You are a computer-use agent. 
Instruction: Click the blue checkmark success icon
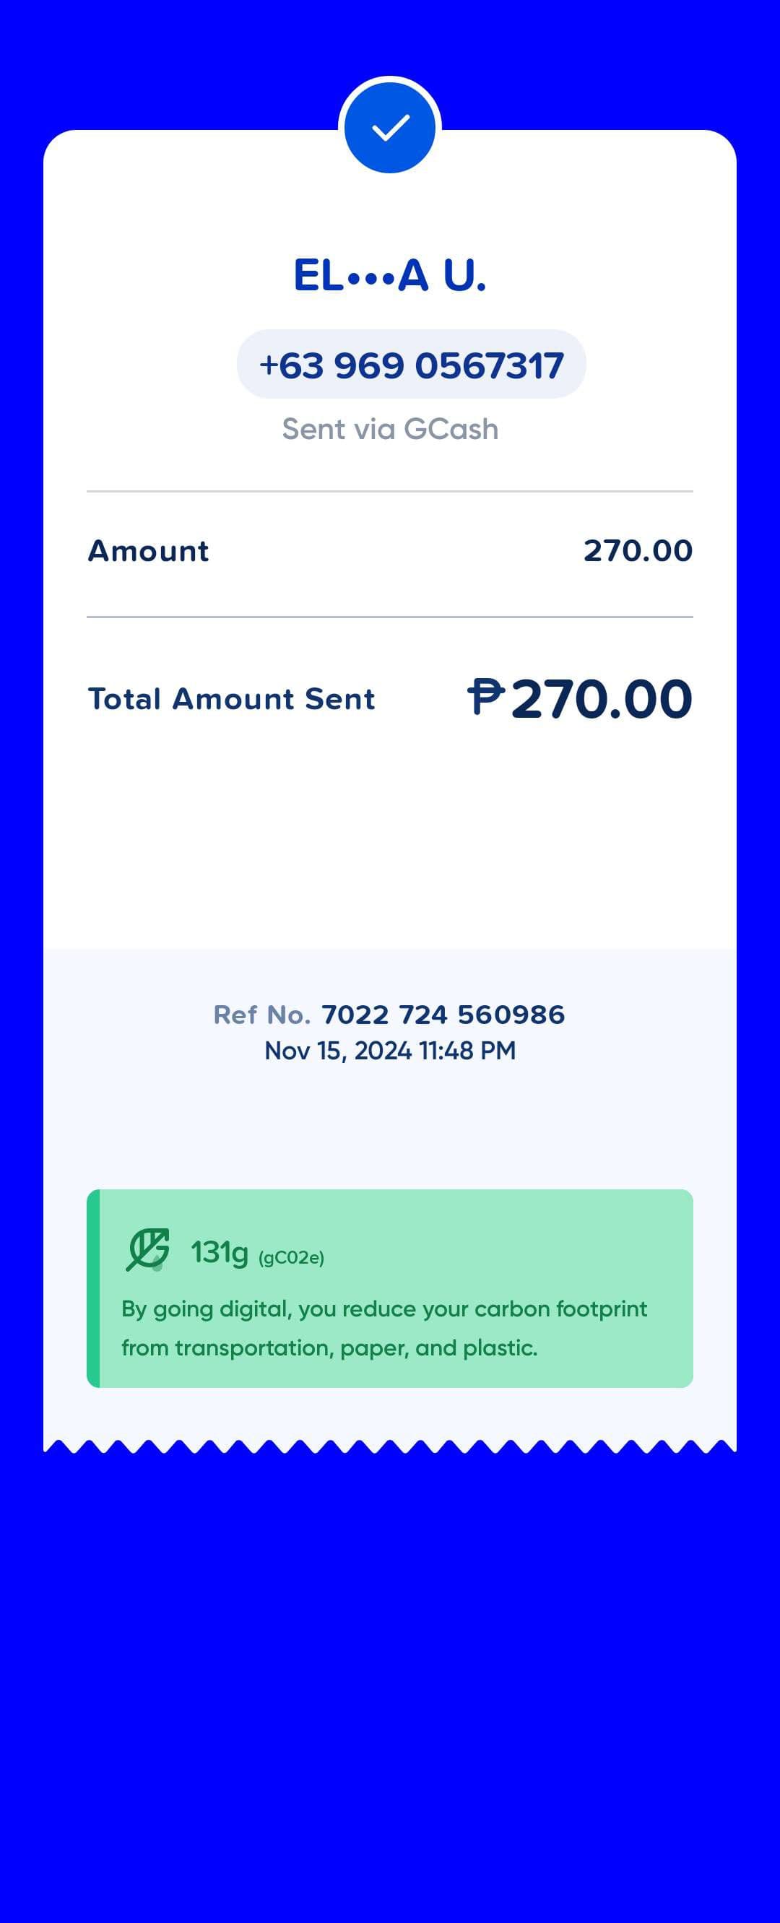coord(389,128)
